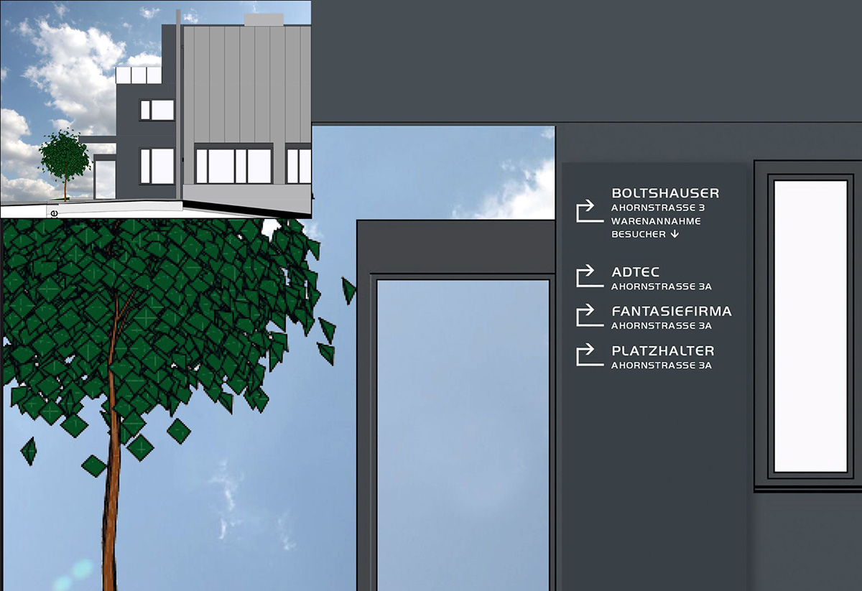Image resolution: width=862 pixels, height=591 pixels.
Task: Click the white window right of the sign
Action: (x=810, y=326)
